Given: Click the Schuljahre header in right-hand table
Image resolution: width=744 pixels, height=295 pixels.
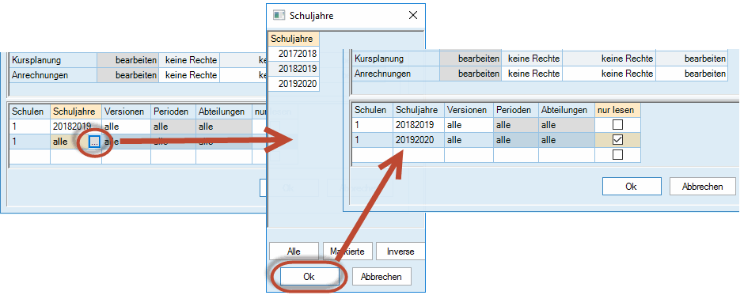Looking at the screenshot, I should [419, 110].
